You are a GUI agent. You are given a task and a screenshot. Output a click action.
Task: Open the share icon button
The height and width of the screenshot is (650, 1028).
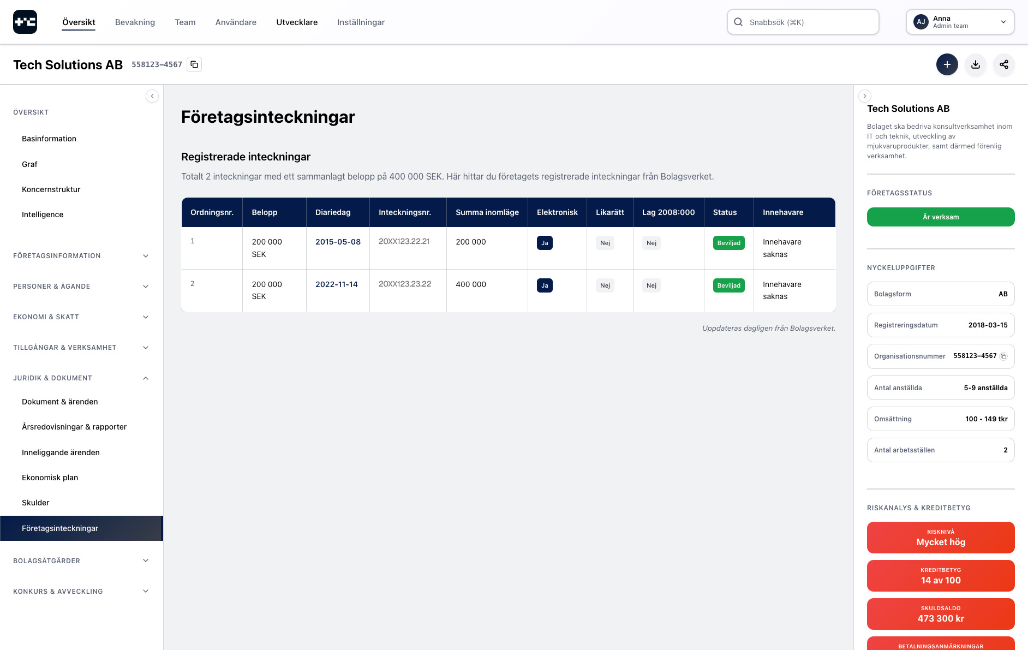[1003, 64]
